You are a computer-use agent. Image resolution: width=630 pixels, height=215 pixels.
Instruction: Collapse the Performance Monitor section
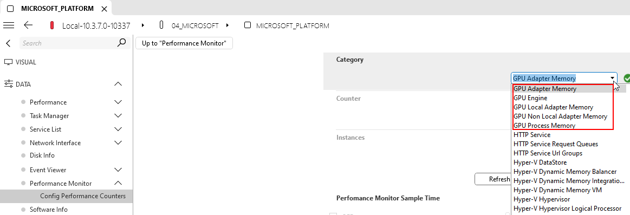118,183
